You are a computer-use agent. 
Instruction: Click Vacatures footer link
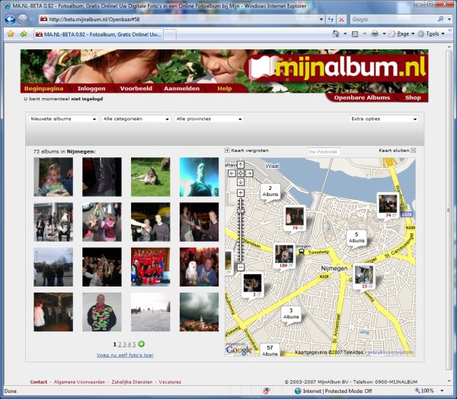point(170,382)
